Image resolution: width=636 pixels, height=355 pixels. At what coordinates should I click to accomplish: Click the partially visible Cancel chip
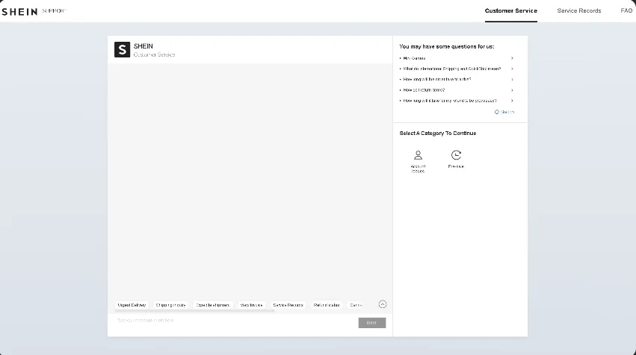click(x=356, y=305)
